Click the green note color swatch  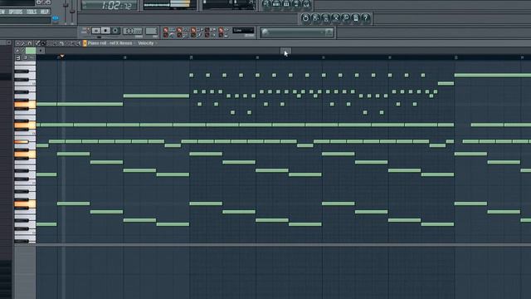[x=31, y=51]
